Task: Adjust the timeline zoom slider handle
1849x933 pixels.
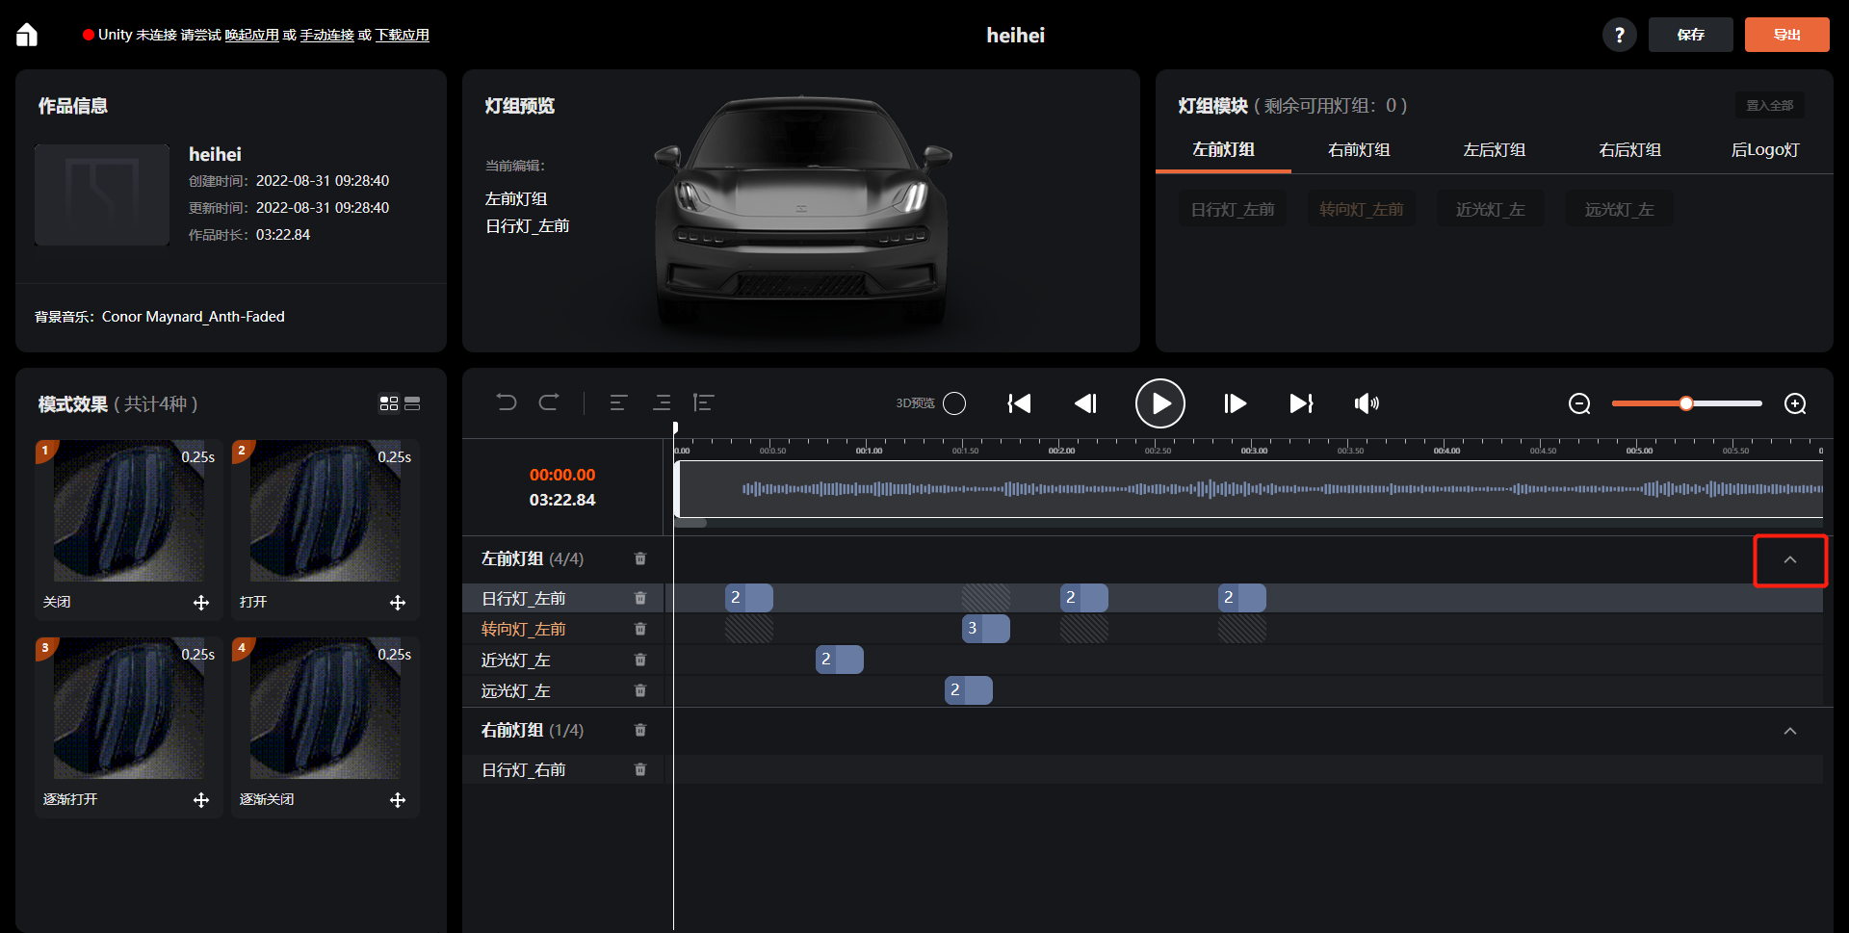Action: pyautogui.click(x=1686, y=403)
